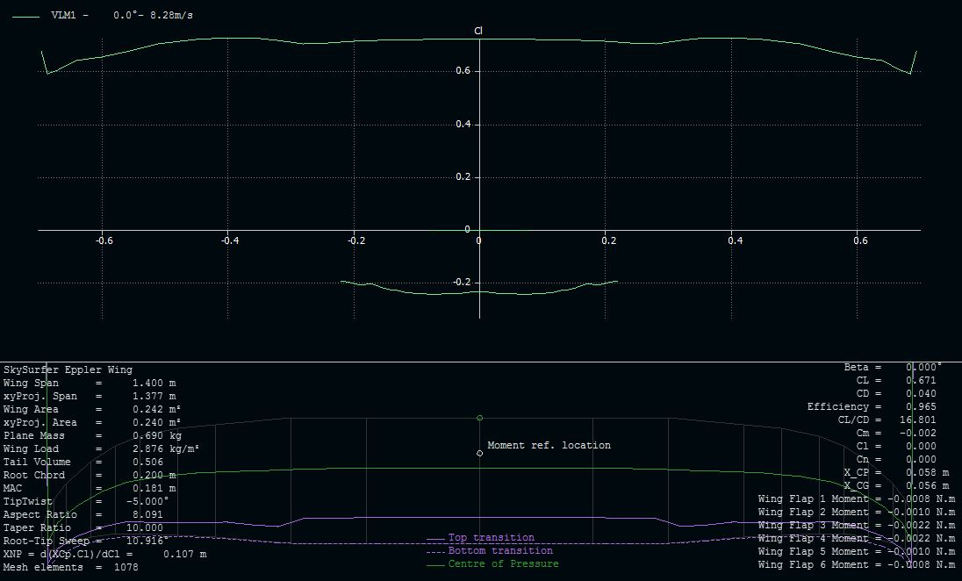Click the -0.4 tick on horizontal axis
Screen dimensions: 962x581
tap(228, 240)
